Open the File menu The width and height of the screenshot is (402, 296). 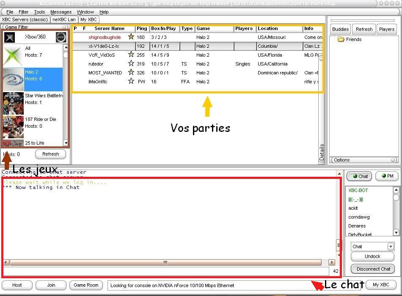point(10,12)
